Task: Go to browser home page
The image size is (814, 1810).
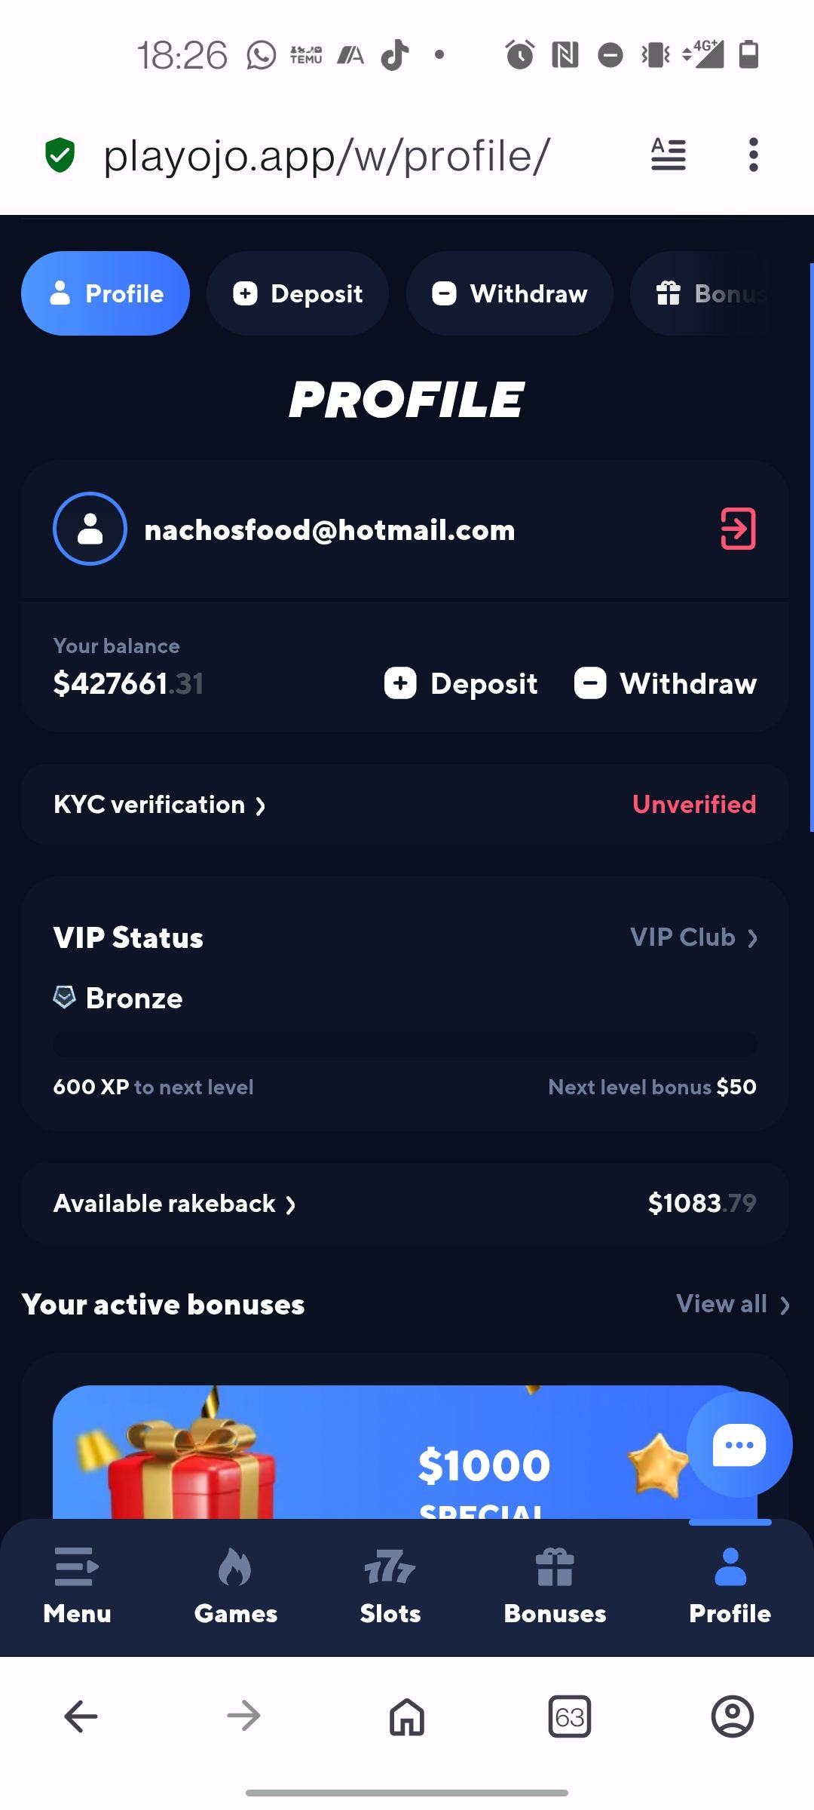Action: (407, 1716)
